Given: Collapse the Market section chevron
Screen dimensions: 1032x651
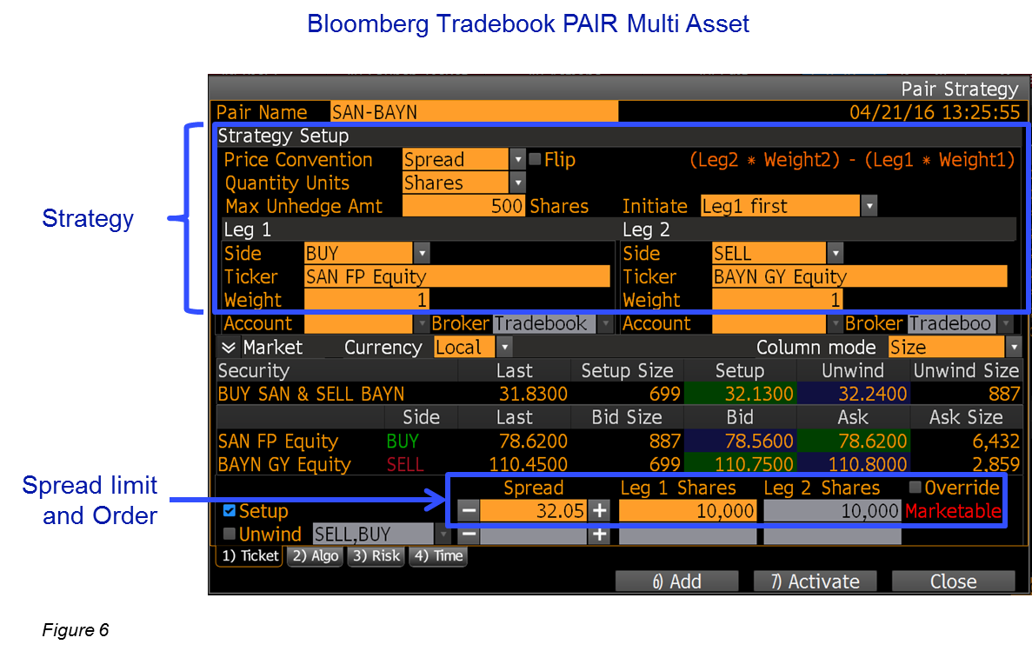Looking at the screenshot, I should tap(229, 348).
